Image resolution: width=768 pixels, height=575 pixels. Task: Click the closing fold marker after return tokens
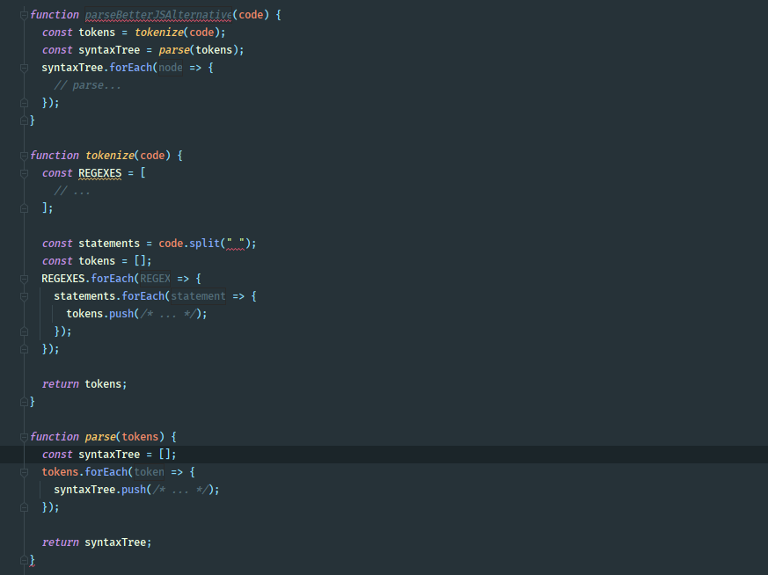[25, 402]
